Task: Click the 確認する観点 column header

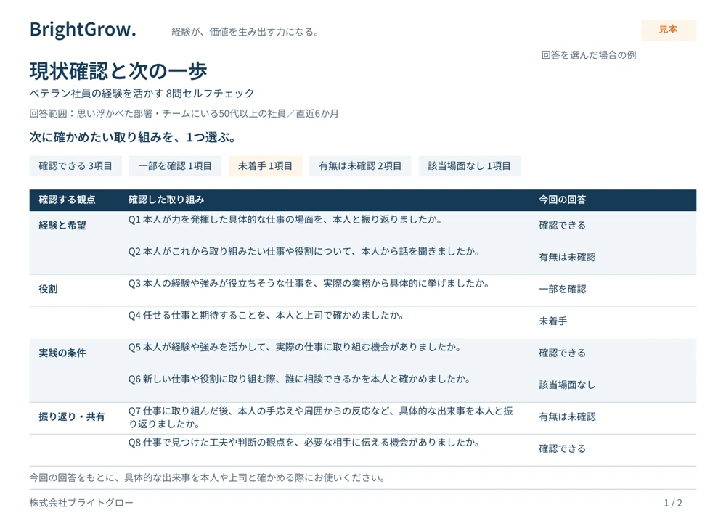Action: pos(67,200)
